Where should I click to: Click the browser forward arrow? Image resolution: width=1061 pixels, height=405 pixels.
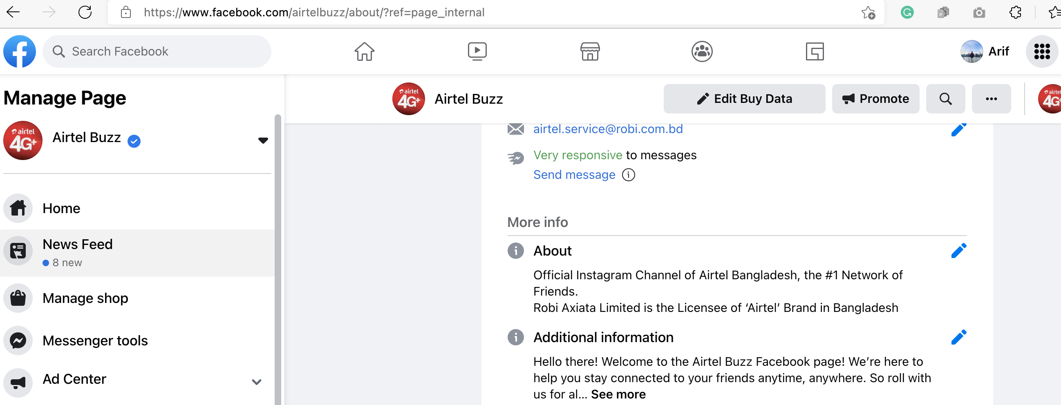point(49,12)
